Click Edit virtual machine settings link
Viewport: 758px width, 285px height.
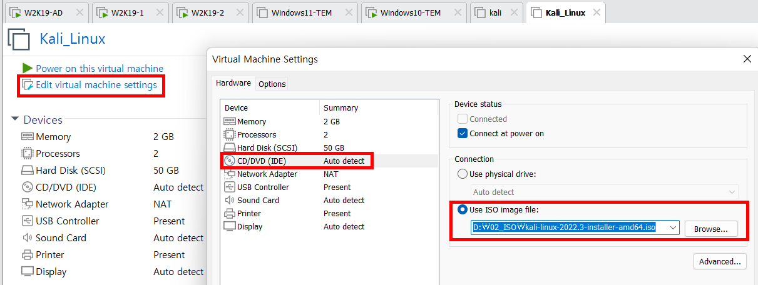coord(96,85)
